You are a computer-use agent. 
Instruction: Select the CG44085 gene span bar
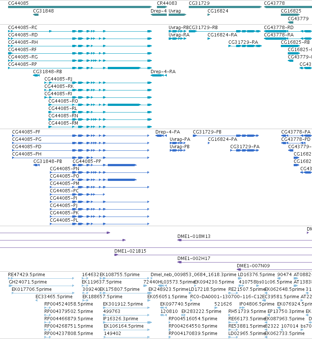(x=80, y=7)
